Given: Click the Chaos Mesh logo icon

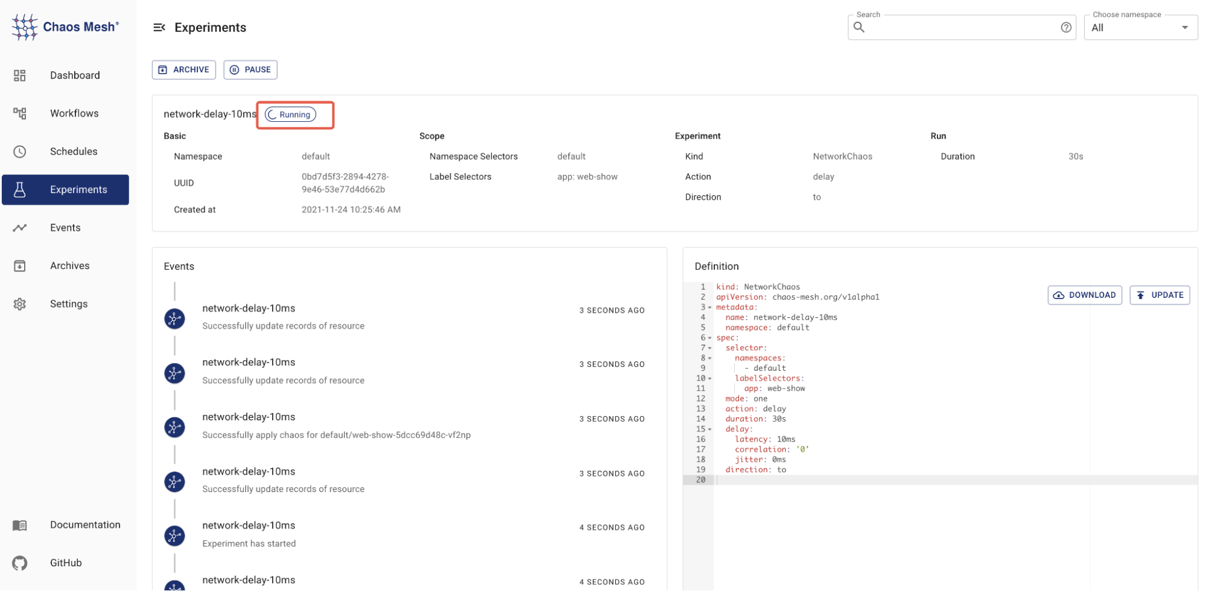Looking at the screenshot, I should click(x=24, y=27).
